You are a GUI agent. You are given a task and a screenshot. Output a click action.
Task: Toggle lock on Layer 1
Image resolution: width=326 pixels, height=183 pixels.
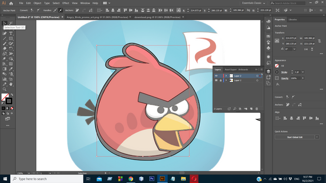[x=221, y=80]
